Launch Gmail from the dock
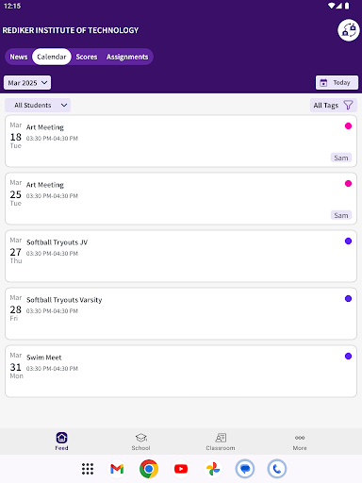 pyautogui.click(x=117, y=469)
